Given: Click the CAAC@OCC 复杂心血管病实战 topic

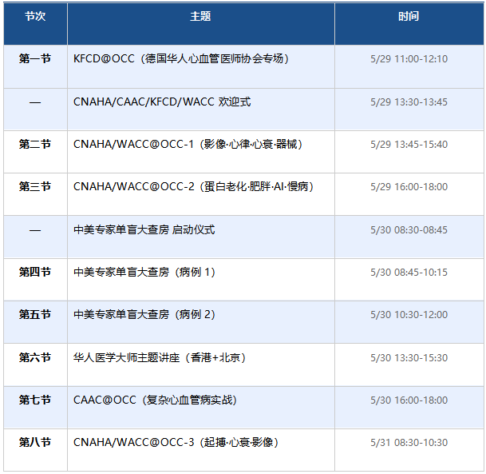Looking at the screenshot, I should coord(156,400).
